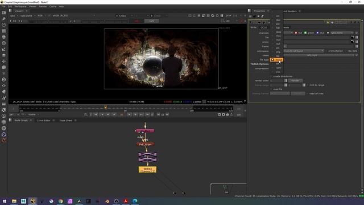Open the viewer RGB display dropdown

point(42,15)
